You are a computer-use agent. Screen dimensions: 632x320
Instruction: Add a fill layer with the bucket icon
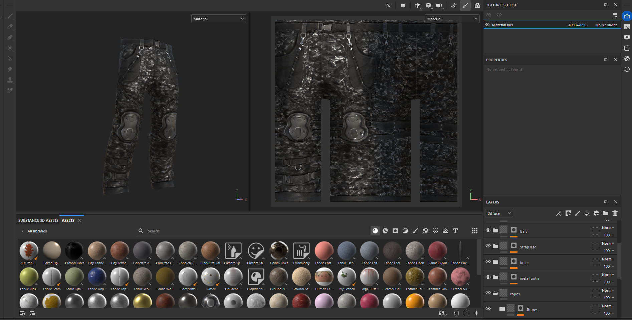coord(587,213)
